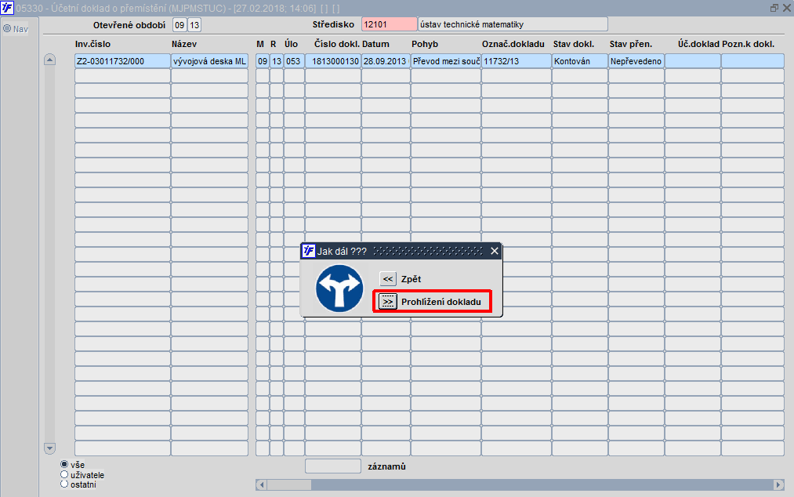Viewport: 794px width, 497px height.
Task: Click the open period year field 13
Action: (194, 25)
